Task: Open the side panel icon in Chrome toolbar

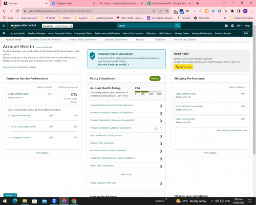Action: click(x=239, y=11)
